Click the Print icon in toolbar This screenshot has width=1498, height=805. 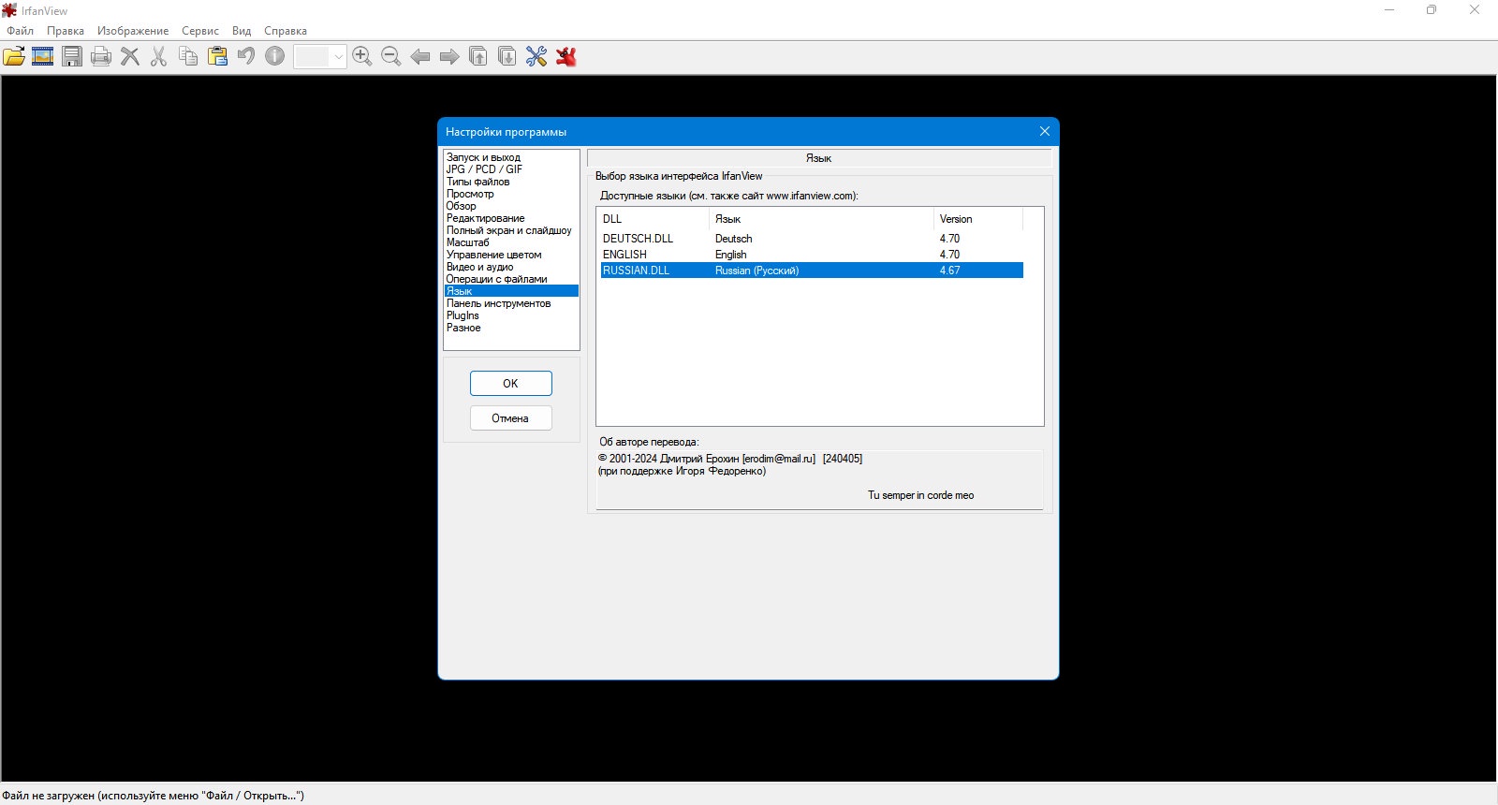click(x=101, y=56)
